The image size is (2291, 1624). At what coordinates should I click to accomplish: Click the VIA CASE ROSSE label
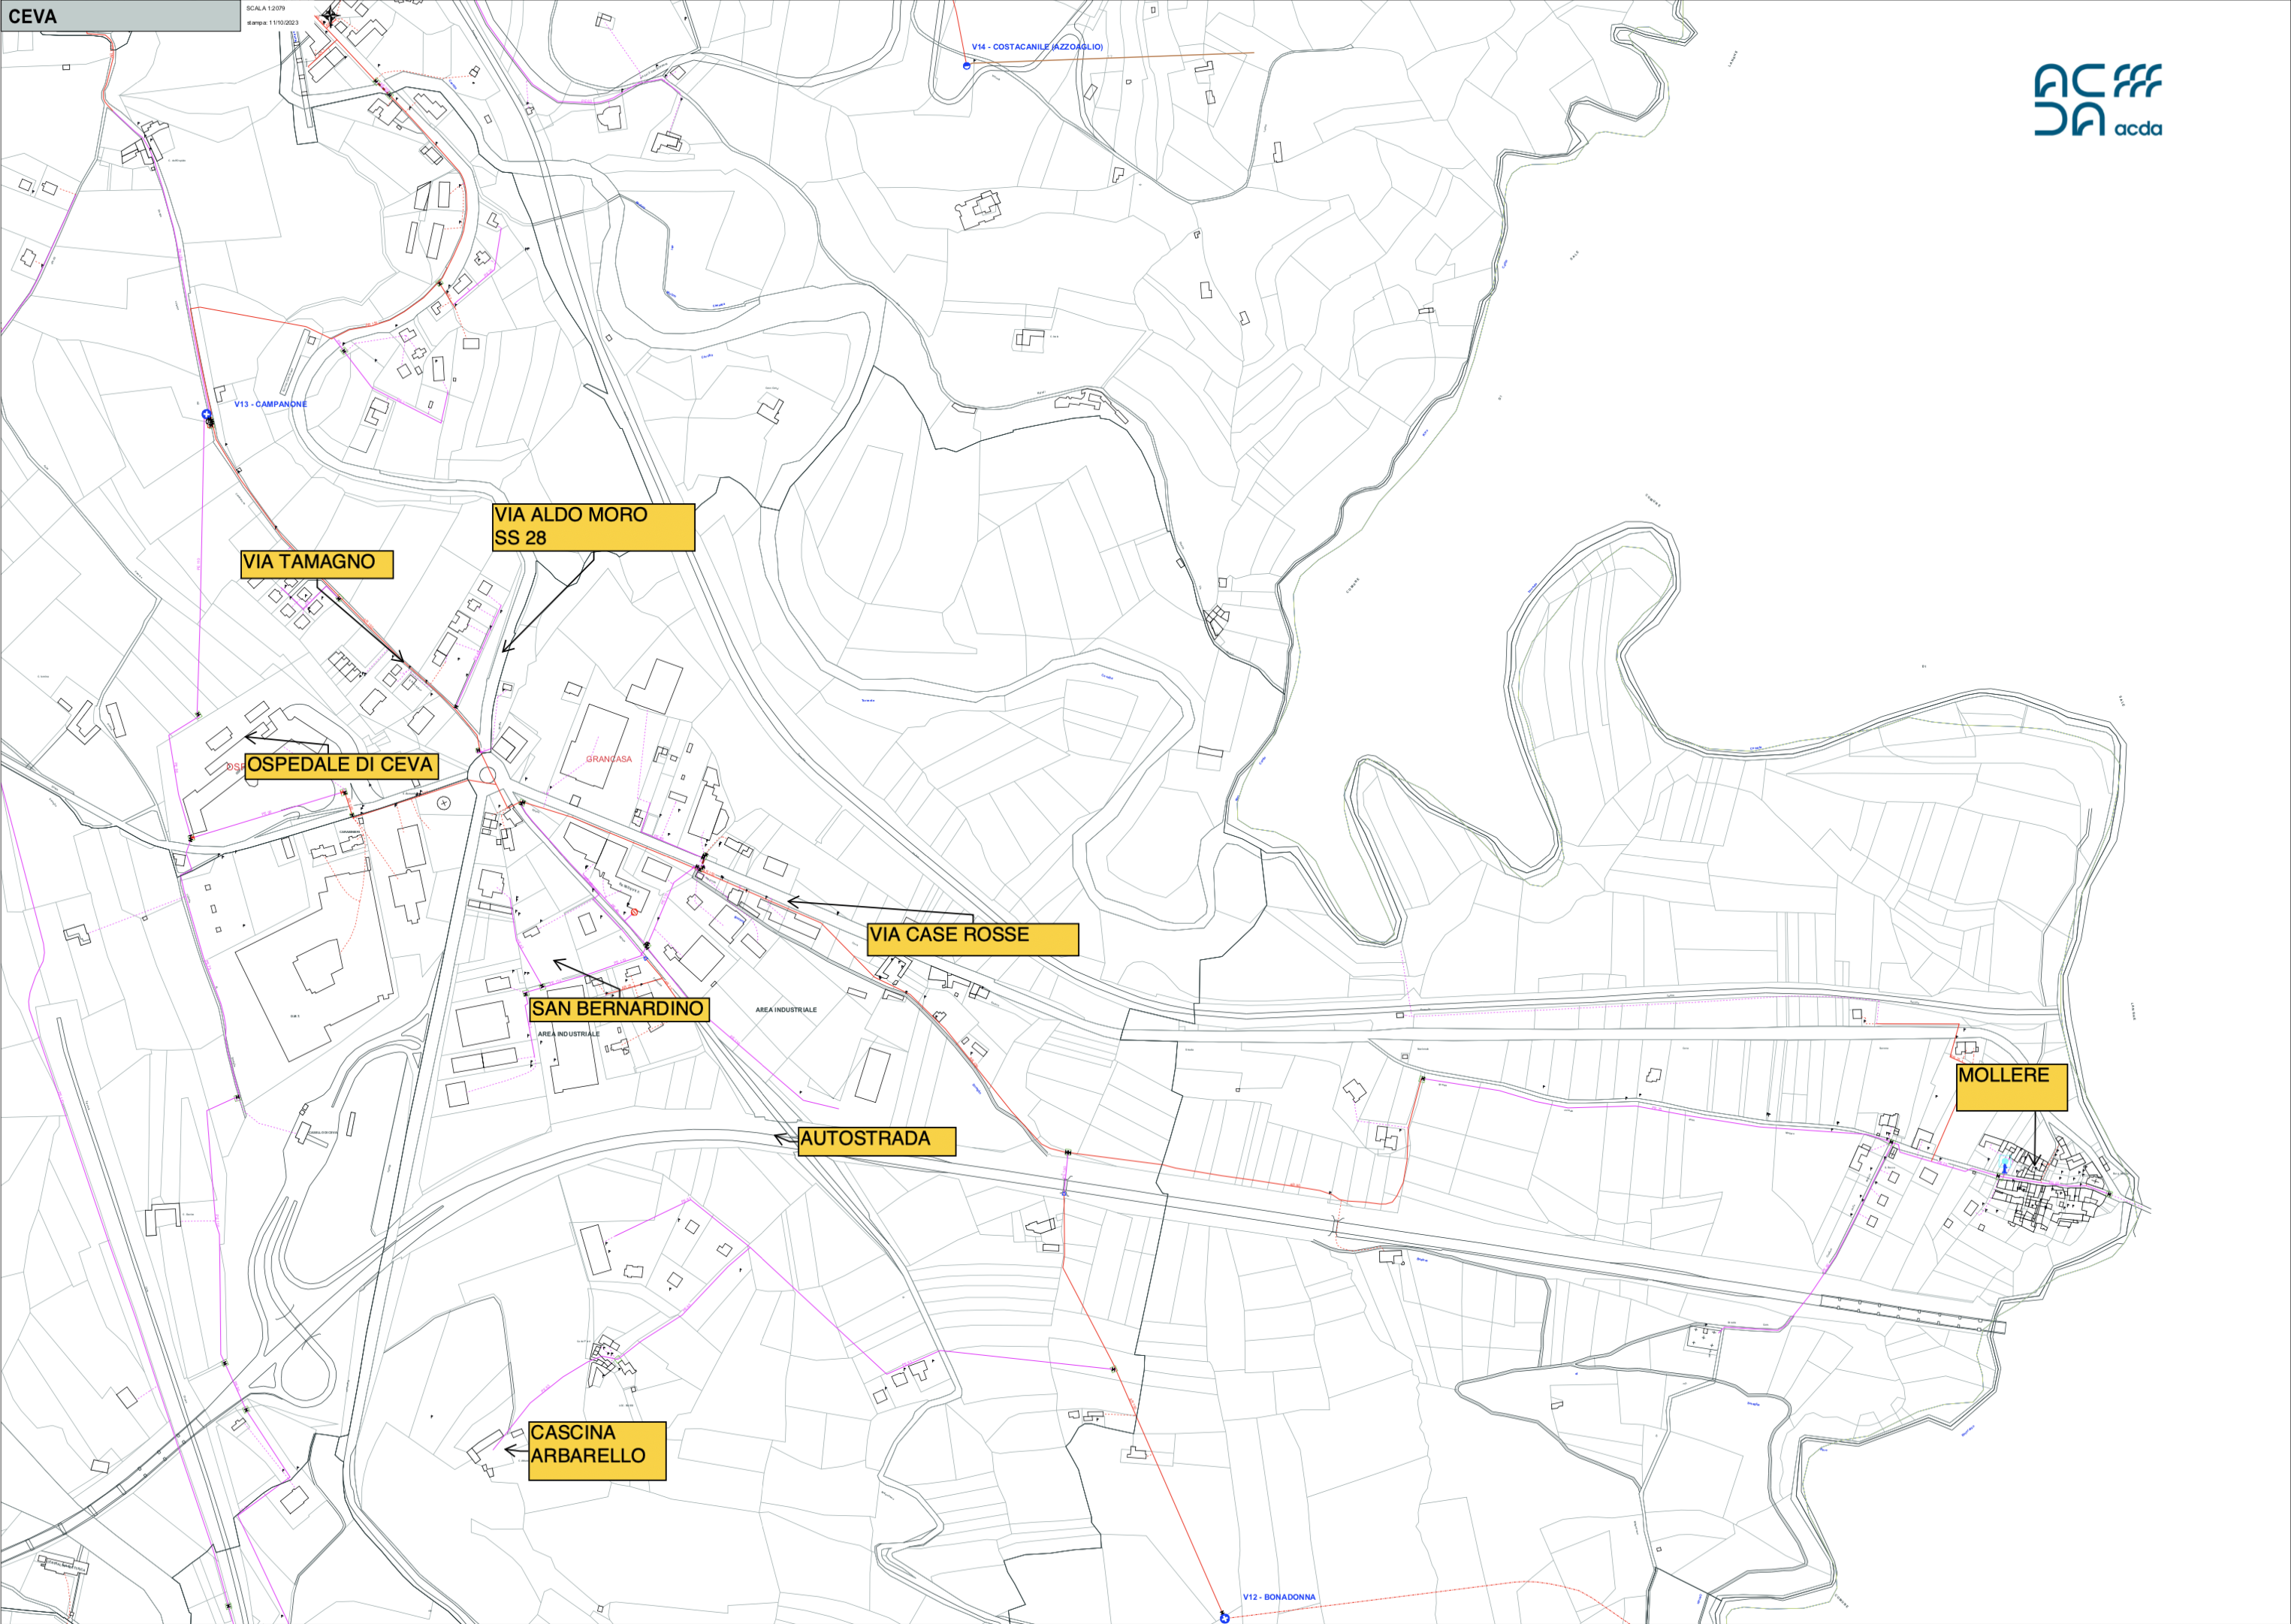[973, 939]
